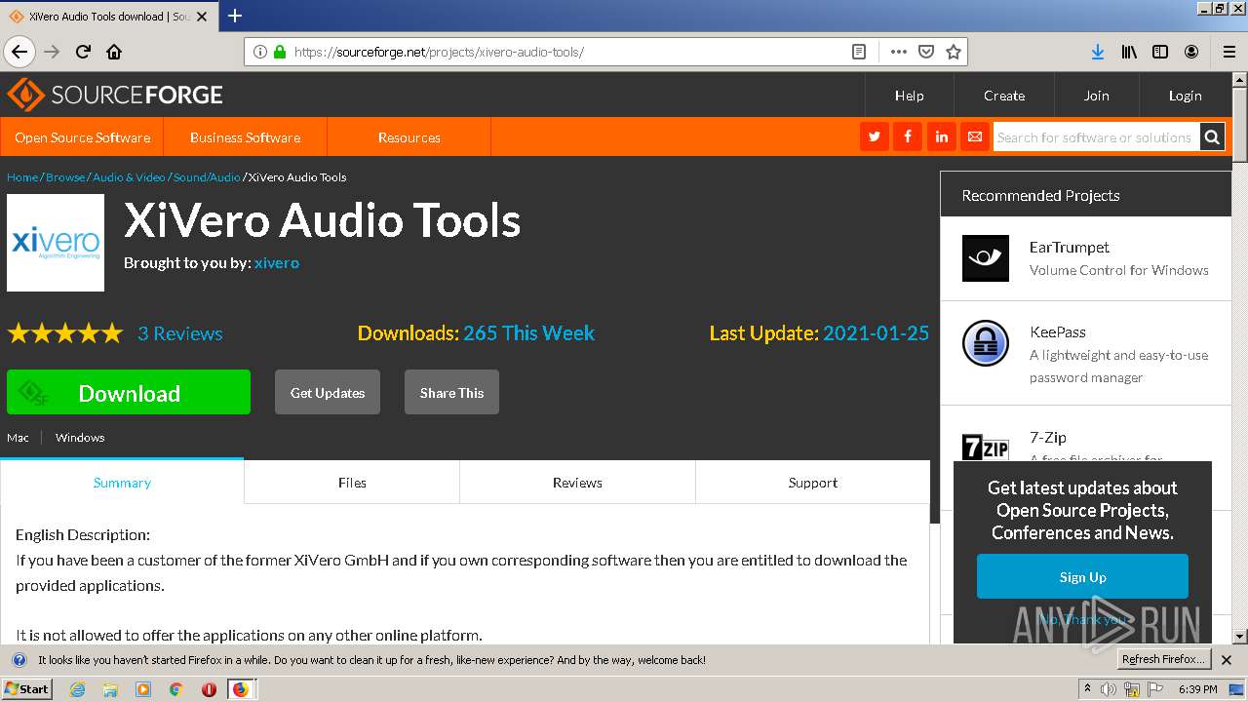Switch to the Files tab
The width and height of the screenshot is (1248, 702).
[x=352, y=482]
